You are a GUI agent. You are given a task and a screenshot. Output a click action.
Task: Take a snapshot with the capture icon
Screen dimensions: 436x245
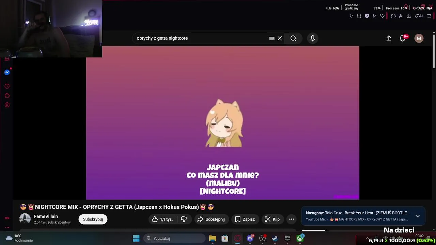click(359, 16)
